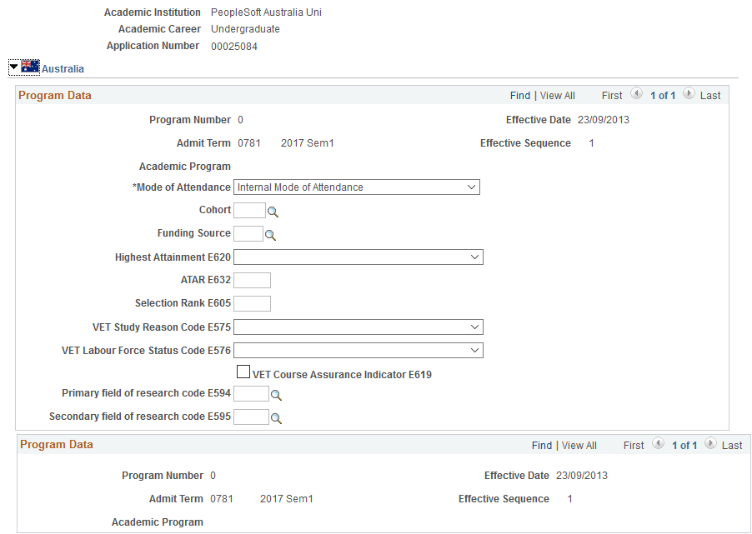Click the next-row arrow in second Program Data
The height and width of the screenshot is (534, 752).
click(710, 443)
